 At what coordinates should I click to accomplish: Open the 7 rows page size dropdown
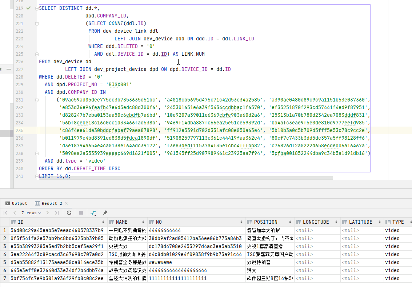point(31,213)
